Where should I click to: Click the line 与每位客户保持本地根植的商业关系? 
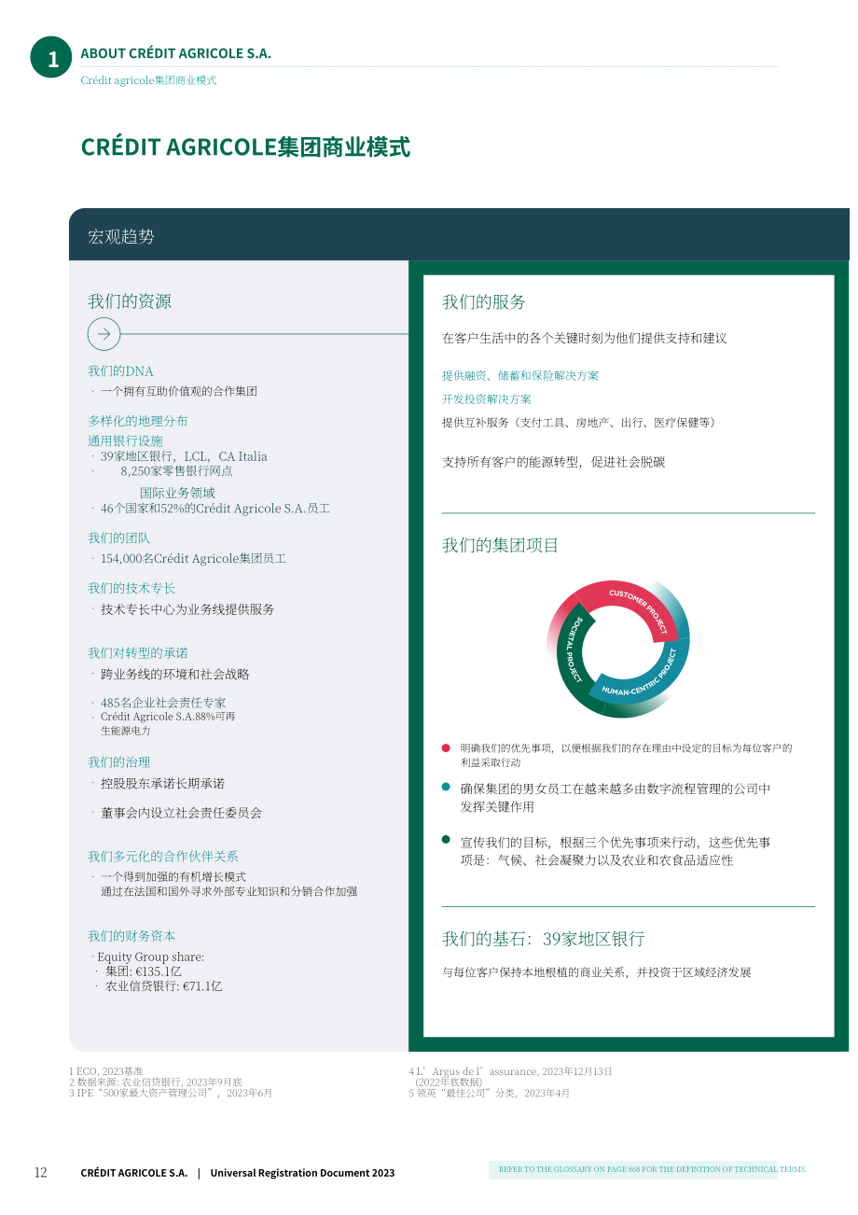point(597,972)
